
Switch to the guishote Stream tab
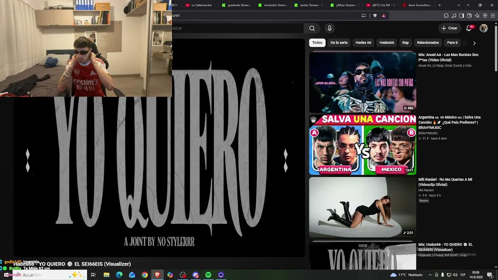[x=236, y=5]
